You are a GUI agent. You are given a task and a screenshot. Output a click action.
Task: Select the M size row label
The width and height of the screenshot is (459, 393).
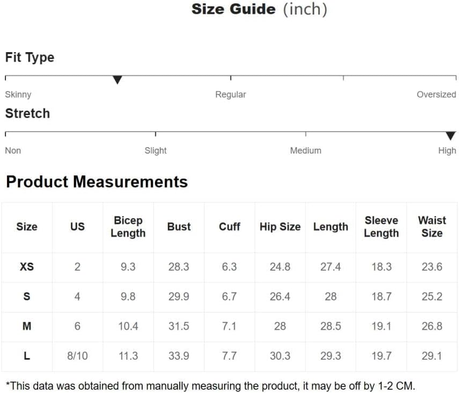27,326
